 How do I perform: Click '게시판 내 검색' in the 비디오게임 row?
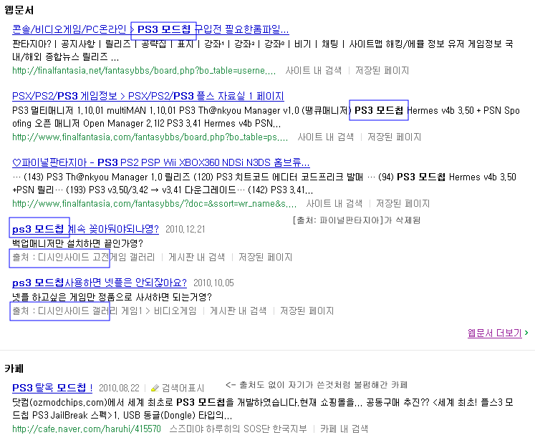(x=238, y=311)
